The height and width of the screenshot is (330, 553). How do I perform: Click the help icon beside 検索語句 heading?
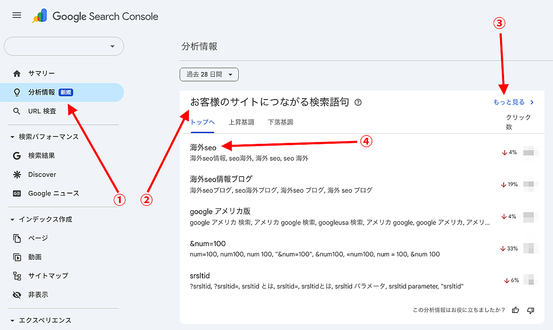(358, 102)
